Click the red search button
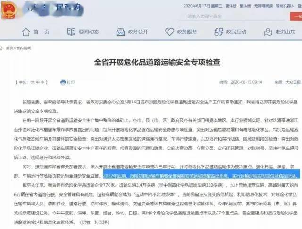 coord(296,16)
